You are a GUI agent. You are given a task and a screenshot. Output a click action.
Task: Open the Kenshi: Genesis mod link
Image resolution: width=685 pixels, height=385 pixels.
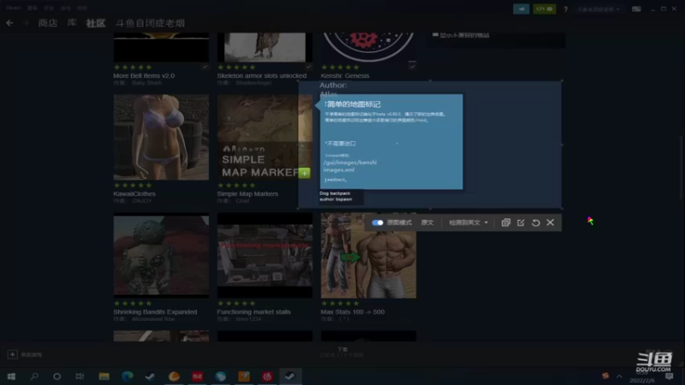(x=345, y=75)
